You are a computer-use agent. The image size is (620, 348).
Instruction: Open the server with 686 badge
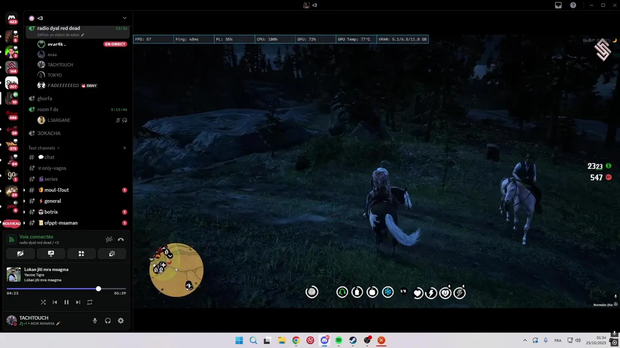tap(12, 115)
